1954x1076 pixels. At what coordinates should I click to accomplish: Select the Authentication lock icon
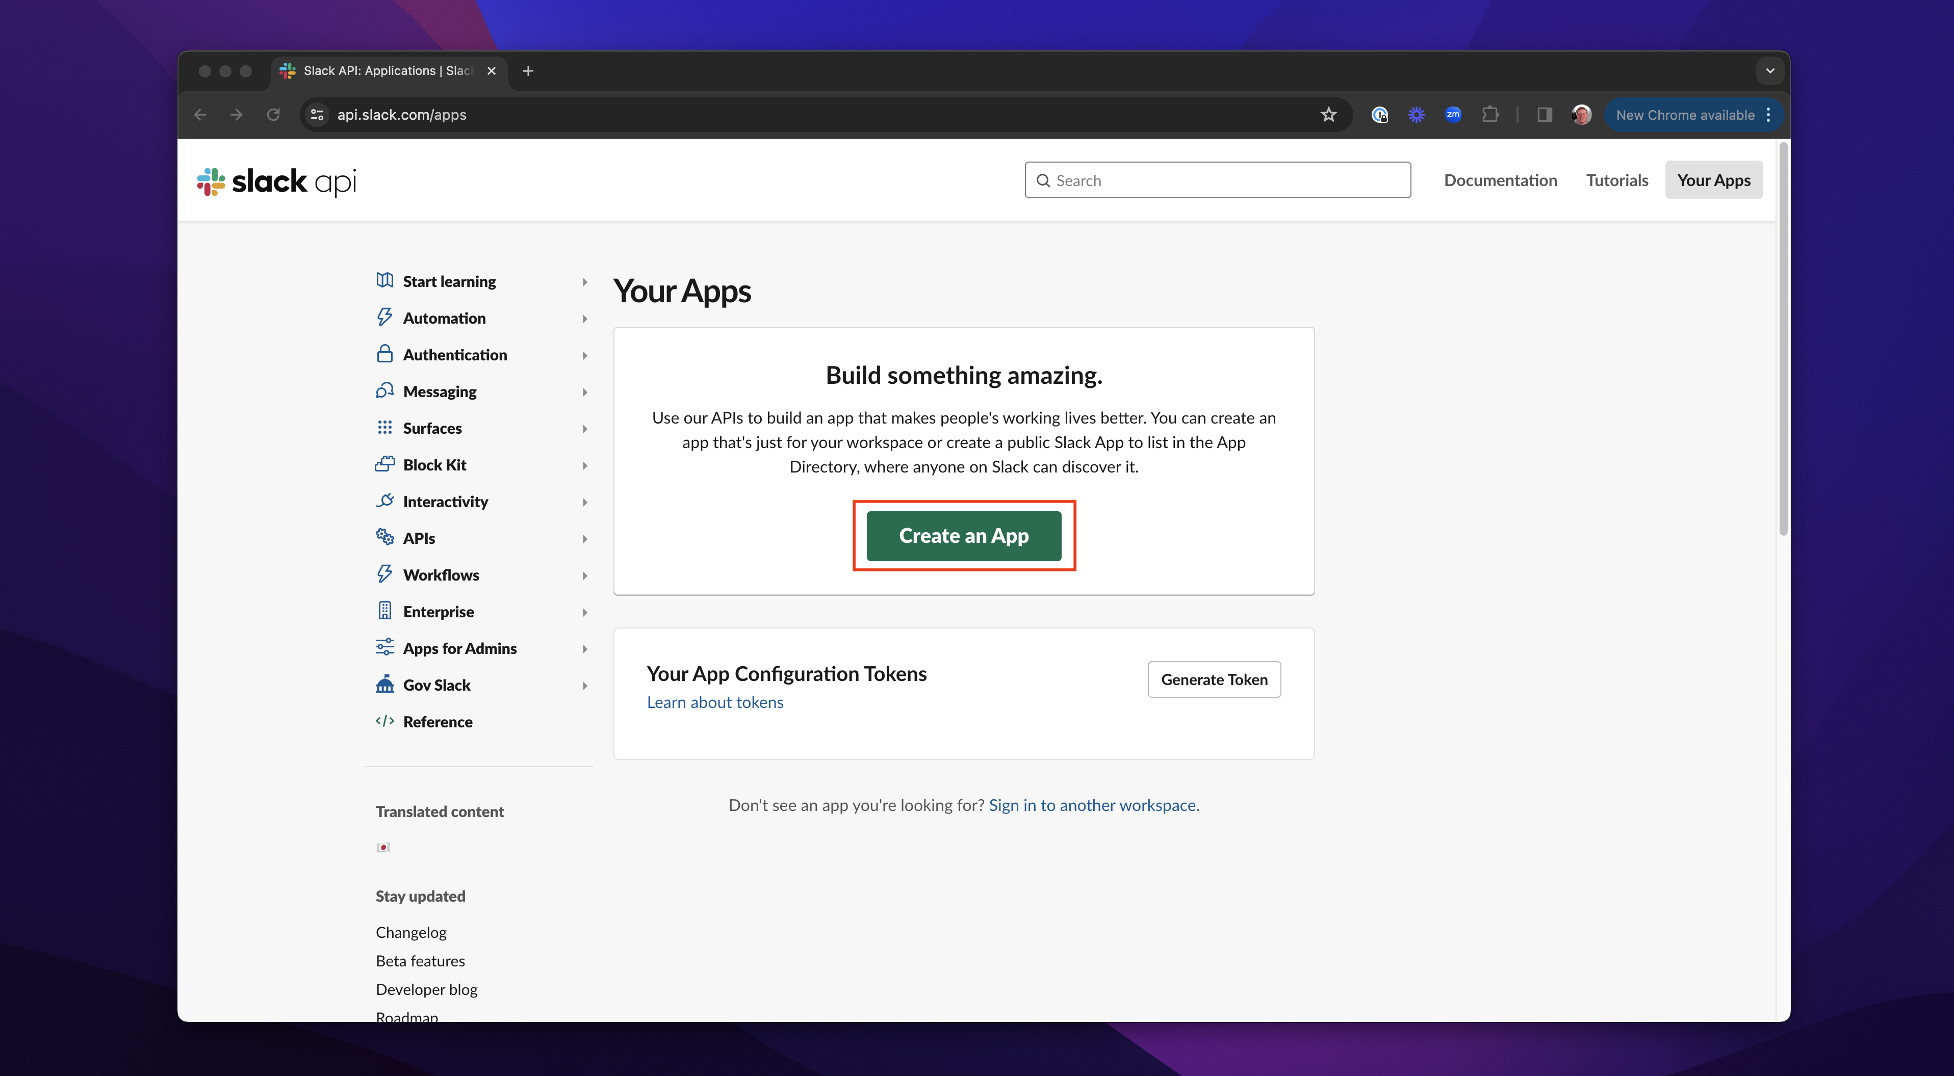tap(385, 353)
